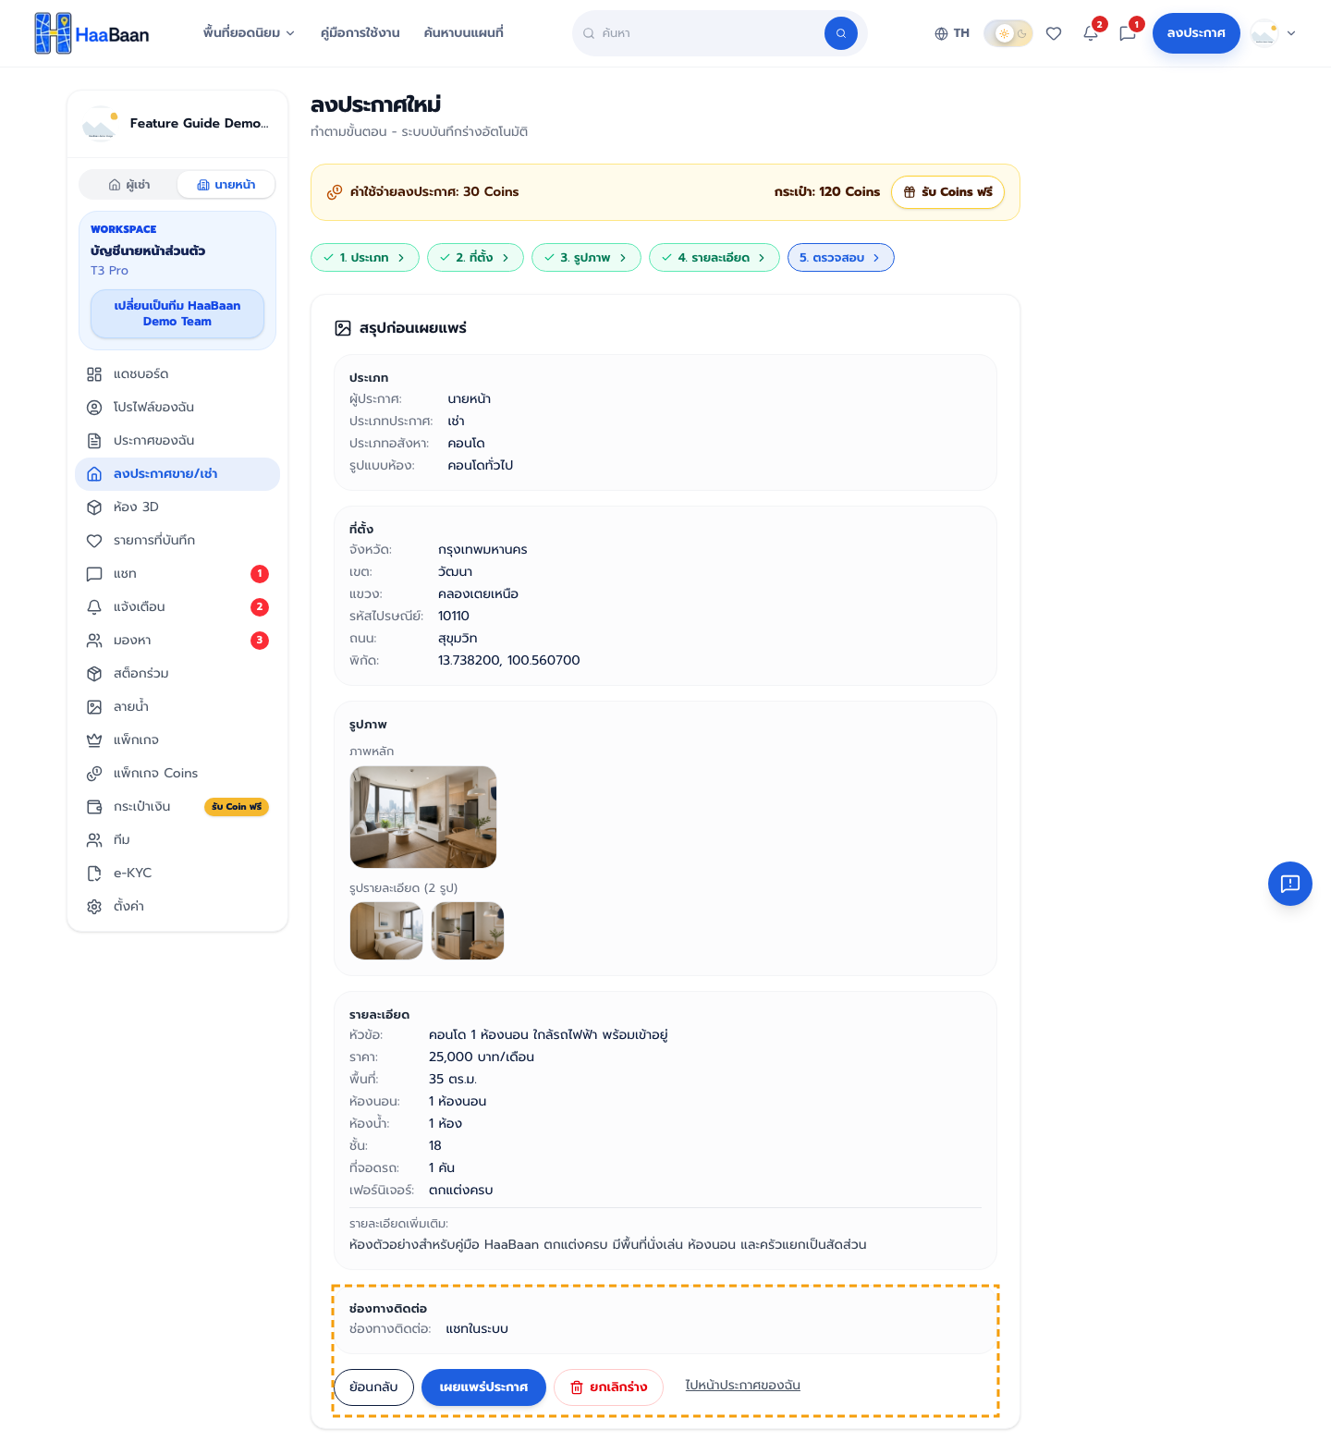Click the ย้อนกลับ back button
This screenshot has width=1331, height=1442.
pos(373,1387)
